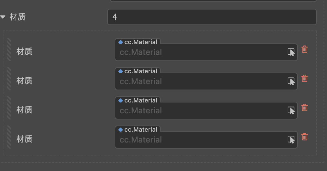327x171 pixels.
Task: Delete the fourth 材质 element
Action: coord(305,137)
